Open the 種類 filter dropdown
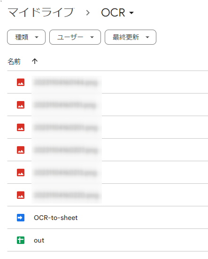This screenshot has height=259, width=208. (26, 37)
